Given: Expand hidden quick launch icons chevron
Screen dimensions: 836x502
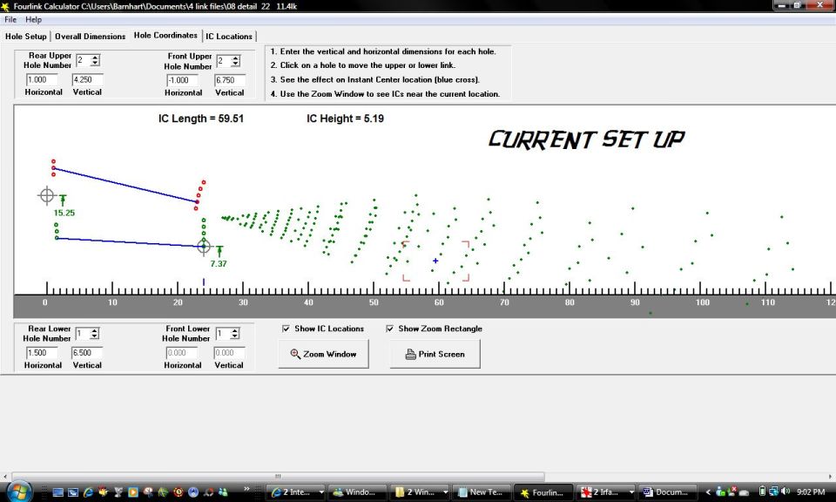Looking at the screenshot, I should [x=246, y=489].
